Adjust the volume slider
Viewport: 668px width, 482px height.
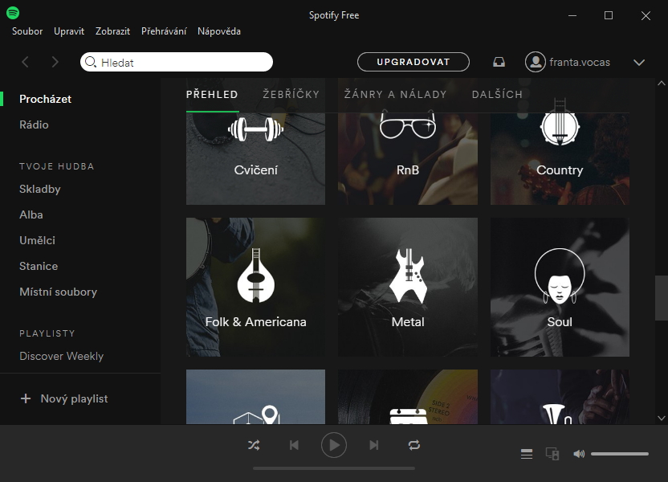[620, 454]
